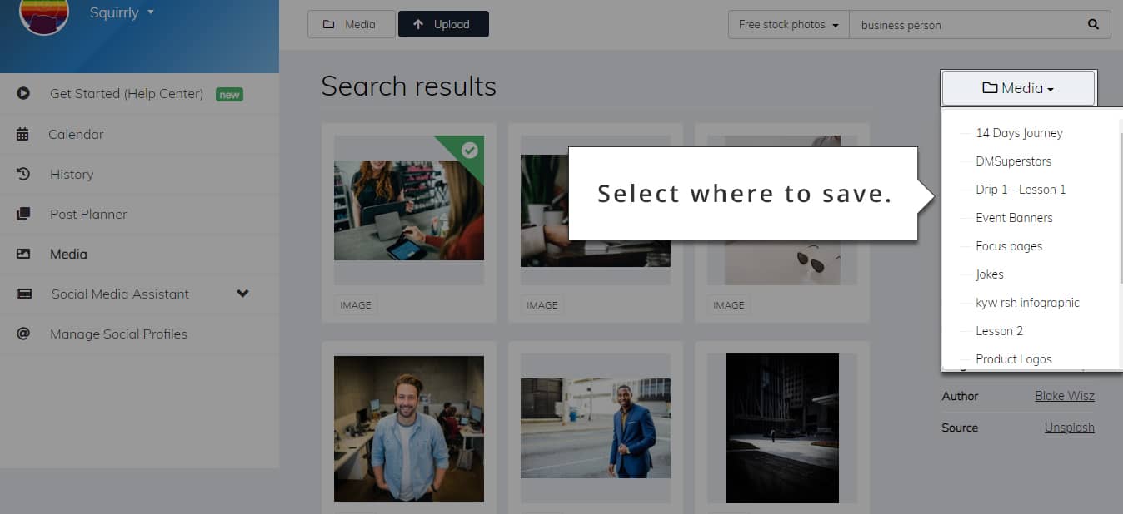Click the Calendar icon in sidebar
Image resolution: width=1123 pixels, height=514 pixels.
[x=22, y=134]
